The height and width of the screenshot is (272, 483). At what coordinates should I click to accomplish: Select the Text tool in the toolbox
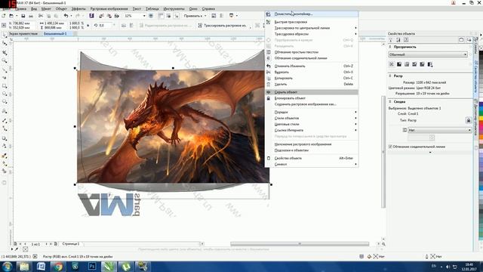5,111
